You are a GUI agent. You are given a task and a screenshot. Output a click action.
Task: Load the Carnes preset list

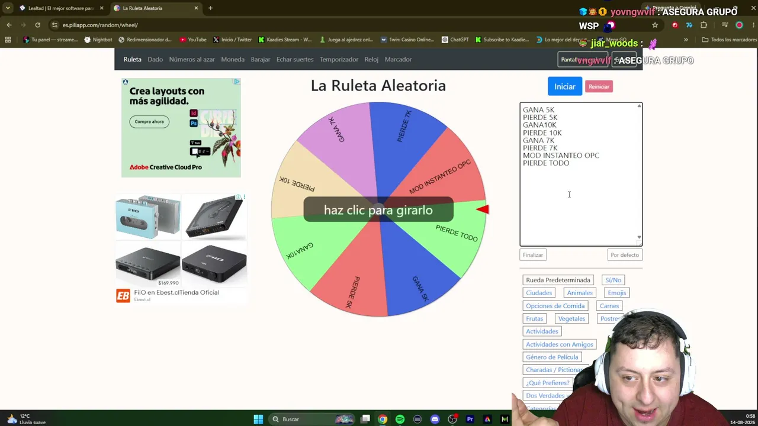609,306
